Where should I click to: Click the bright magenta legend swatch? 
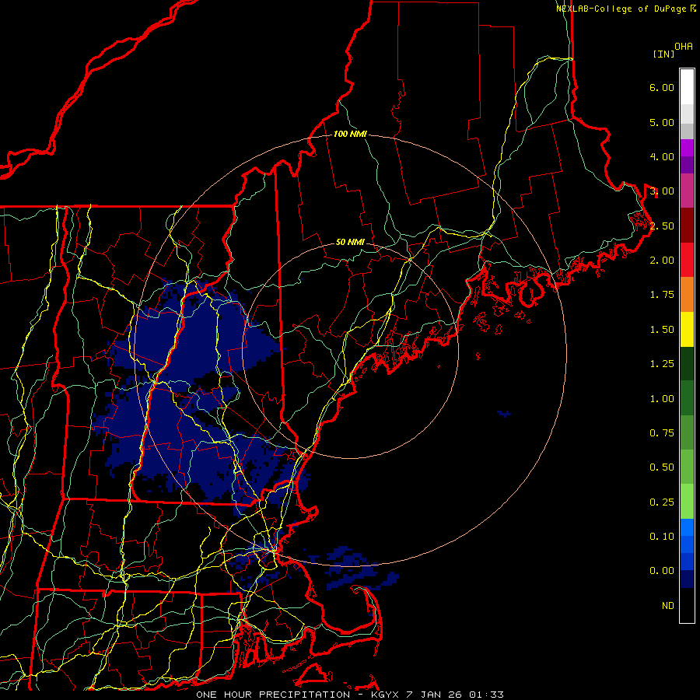[x=687, y=148]
